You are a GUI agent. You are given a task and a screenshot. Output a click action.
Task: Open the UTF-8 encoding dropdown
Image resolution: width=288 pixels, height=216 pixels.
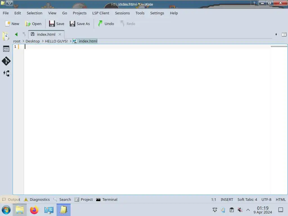coord(266,199)
